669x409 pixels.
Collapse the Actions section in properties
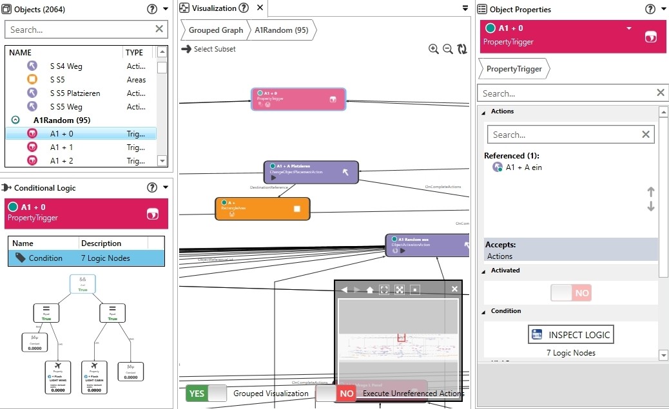(x=485, y=111)
